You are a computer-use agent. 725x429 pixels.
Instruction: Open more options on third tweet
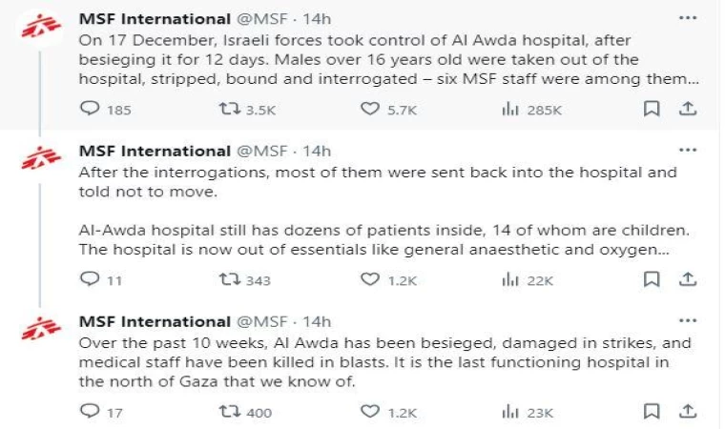click(x=686, y=320)
